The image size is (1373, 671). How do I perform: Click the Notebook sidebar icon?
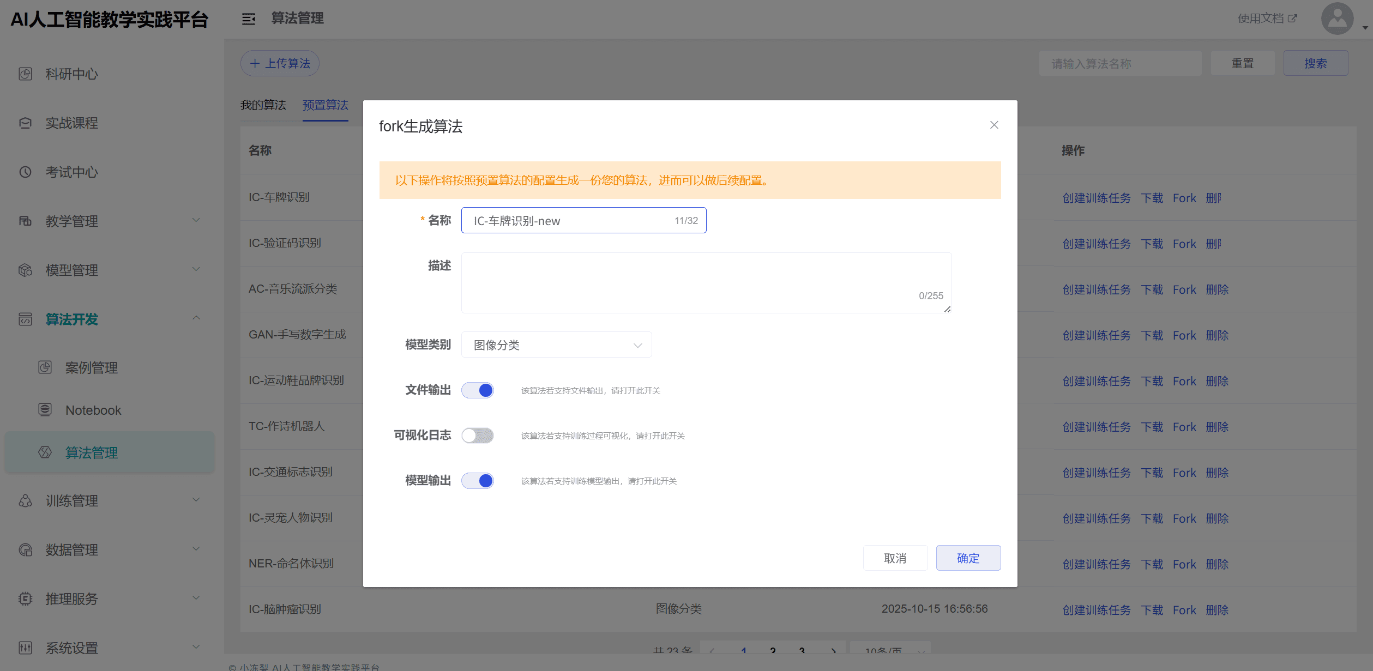click(45, 410)
